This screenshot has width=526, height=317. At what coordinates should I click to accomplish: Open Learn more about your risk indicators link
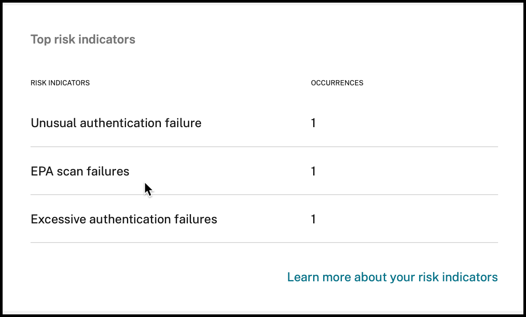(392, 277)
